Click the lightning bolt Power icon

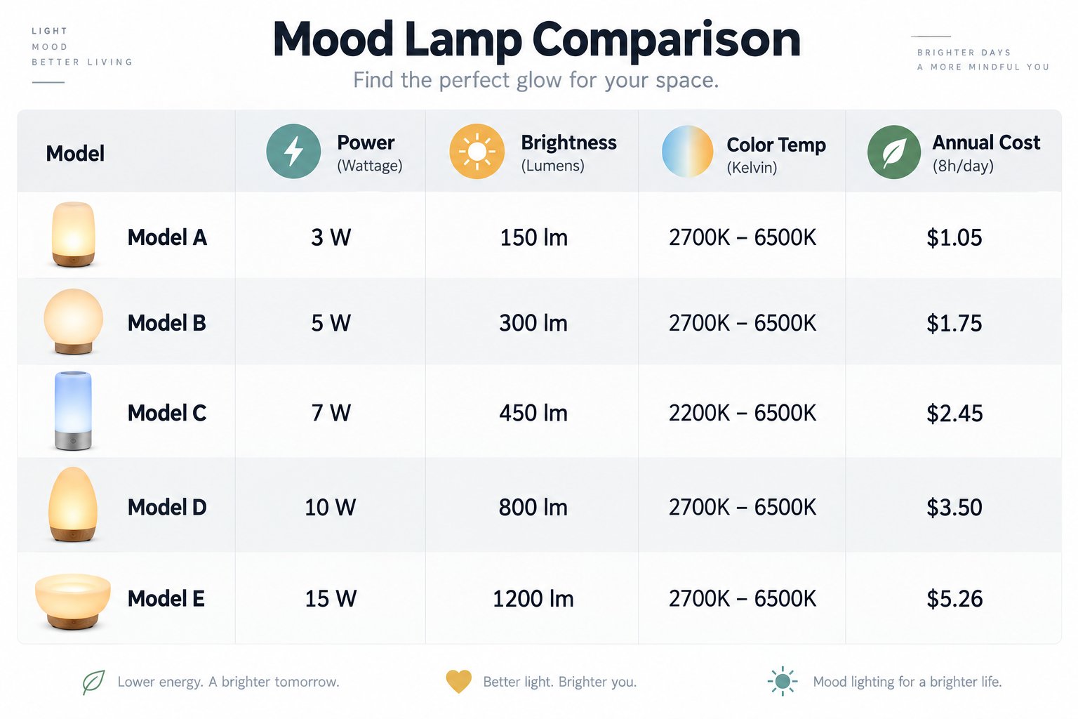[x=293, y=151]
